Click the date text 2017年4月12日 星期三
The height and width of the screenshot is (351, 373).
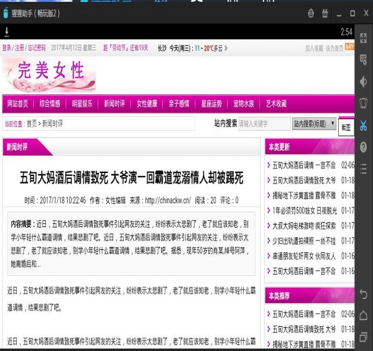[x=74, y=48]
